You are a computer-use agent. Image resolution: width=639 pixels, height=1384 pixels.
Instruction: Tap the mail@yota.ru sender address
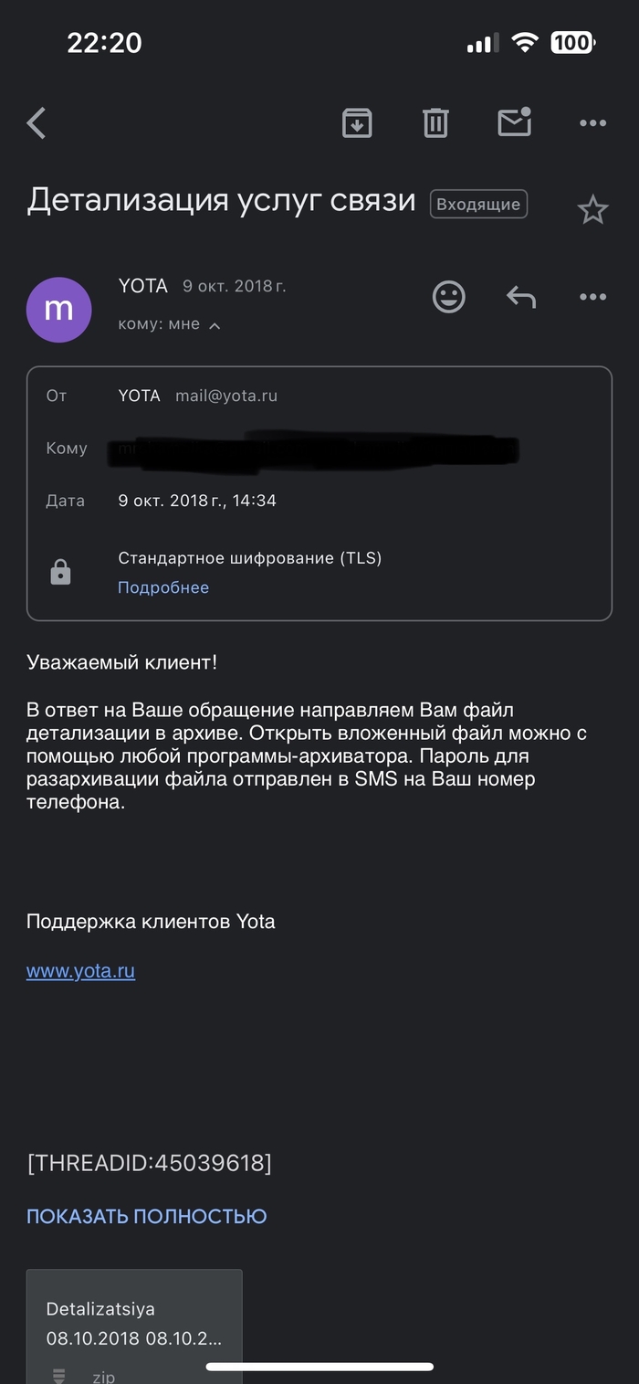pyautogui.click(x=226, y=396)
